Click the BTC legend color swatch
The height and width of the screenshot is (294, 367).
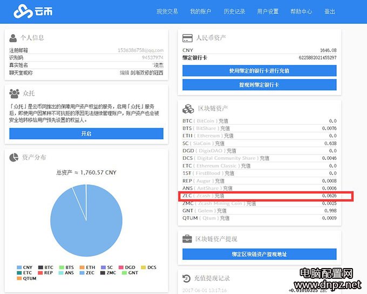coord(40,268)
